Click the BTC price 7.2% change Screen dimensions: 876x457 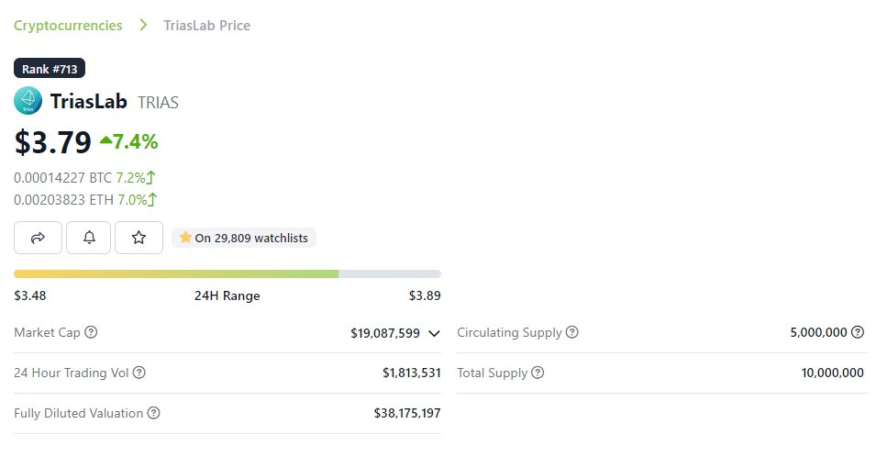click(135, 177)
